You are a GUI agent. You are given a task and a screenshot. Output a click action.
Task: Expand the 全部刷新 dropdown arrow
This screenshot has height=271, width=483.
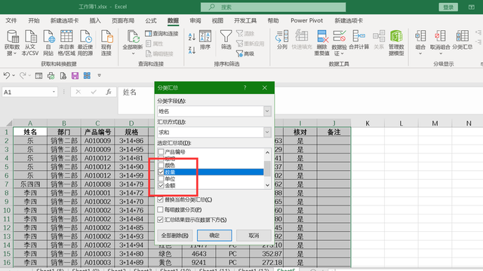(133, 53)
